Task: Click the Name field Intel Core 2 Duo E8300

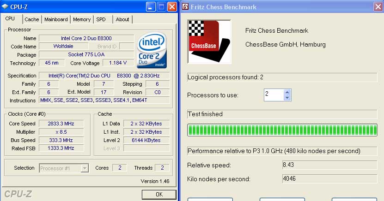Action: [86, 38]
